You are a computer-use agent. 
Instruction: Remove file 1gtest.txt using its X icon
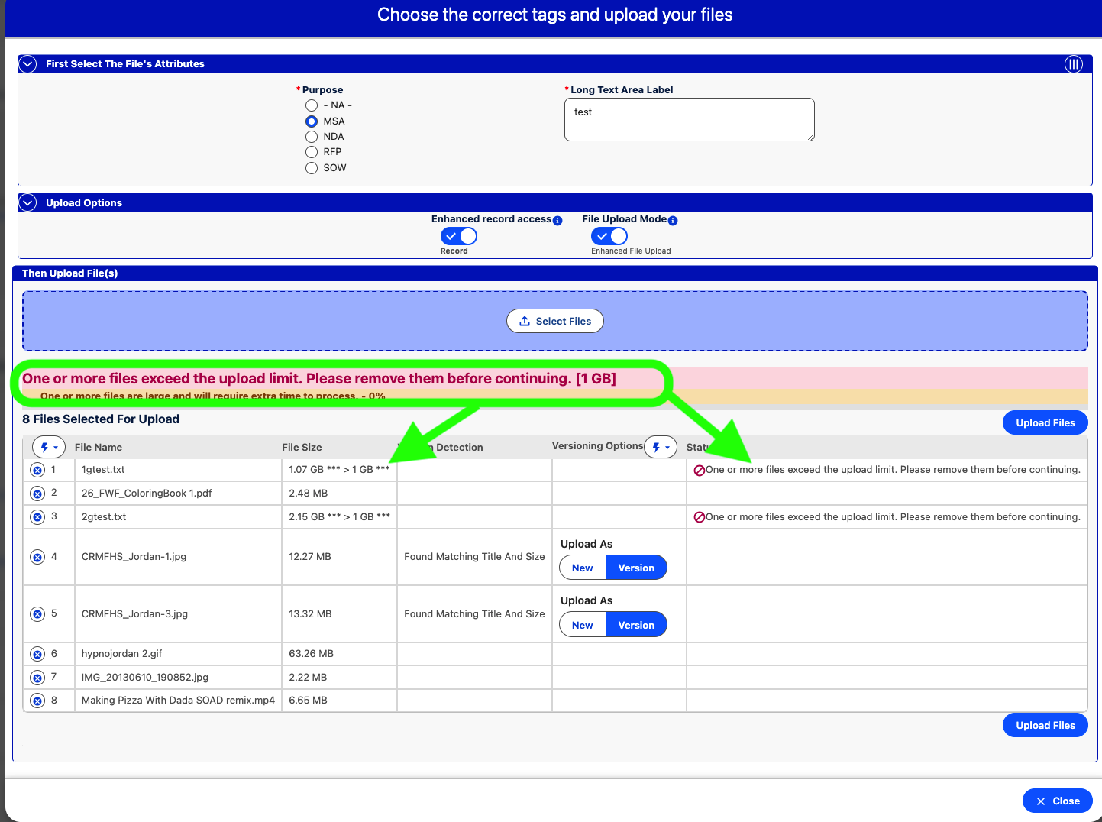click(37, 470)
